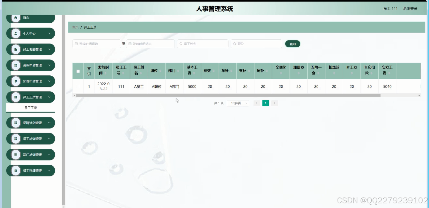
Task: Select the 加班申请管理 overtime icon
Action: (x=16, y=81)
